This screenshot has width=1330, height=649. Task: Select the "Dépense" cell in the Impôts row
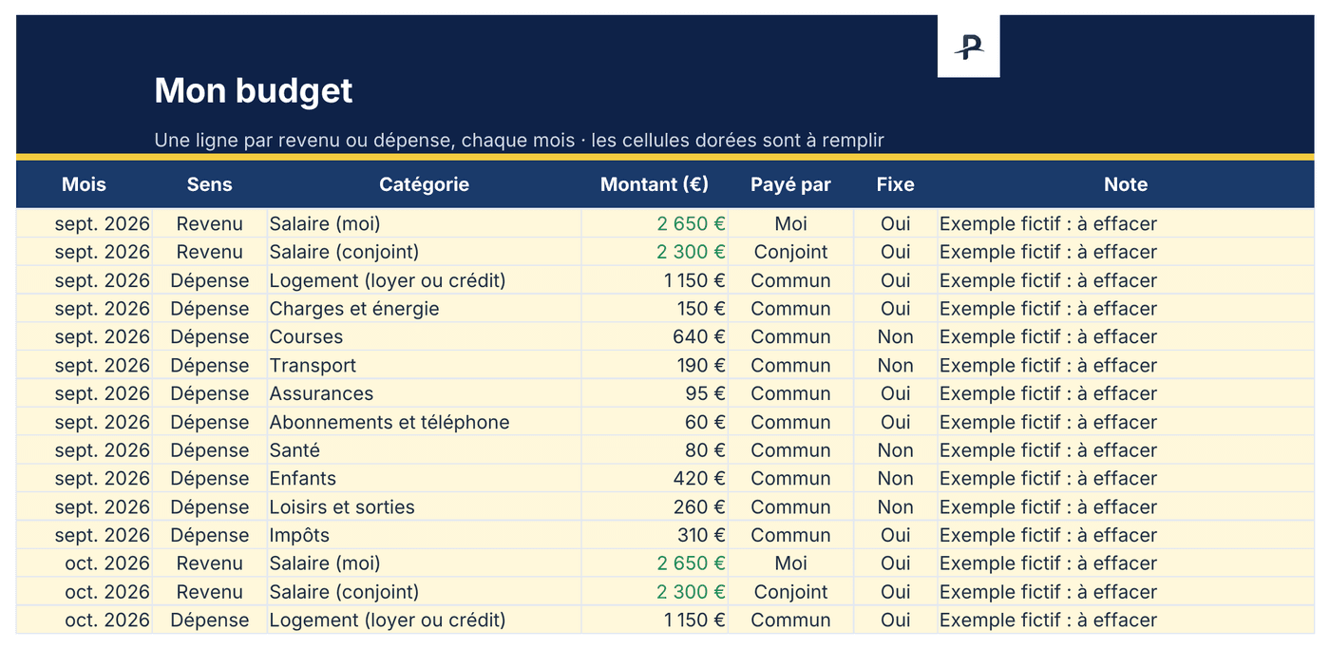210,535
